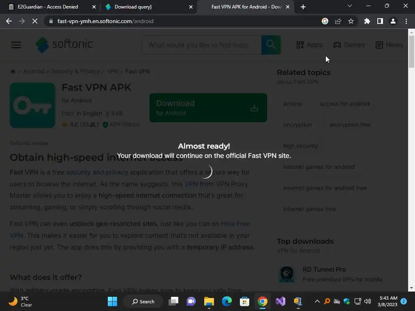Click the VPN breadcrumb link

click(113, 71)
